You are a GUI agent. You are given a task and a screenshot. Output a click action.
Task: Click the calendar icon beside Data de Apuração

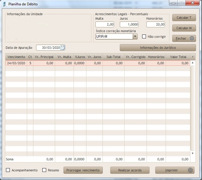pos(63,48)
